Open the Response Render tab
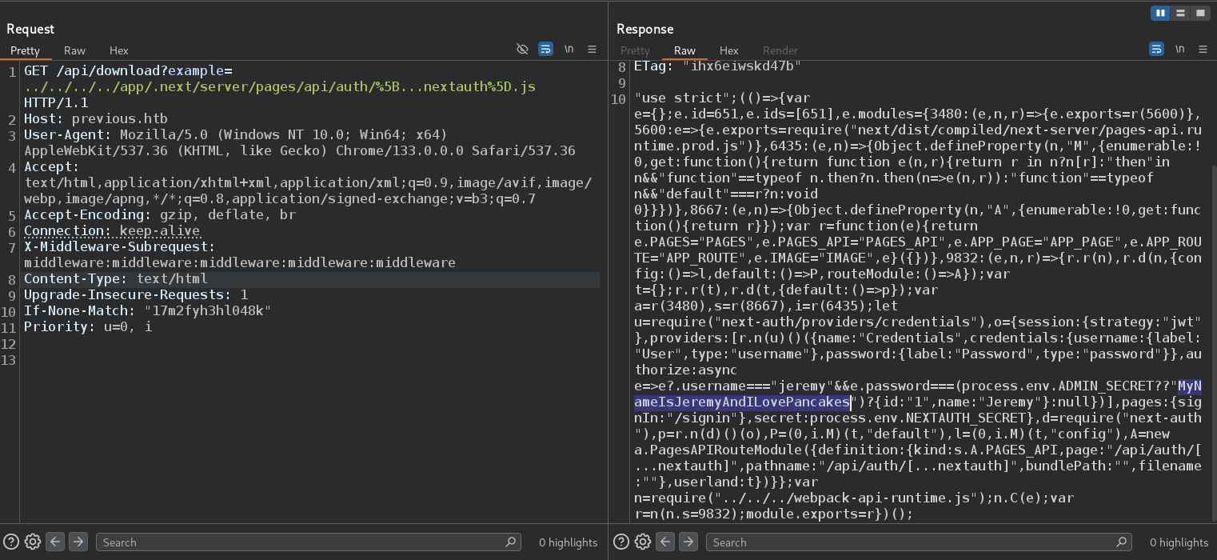The width and height of the screenshot is (1217, 560). point(780,50)
